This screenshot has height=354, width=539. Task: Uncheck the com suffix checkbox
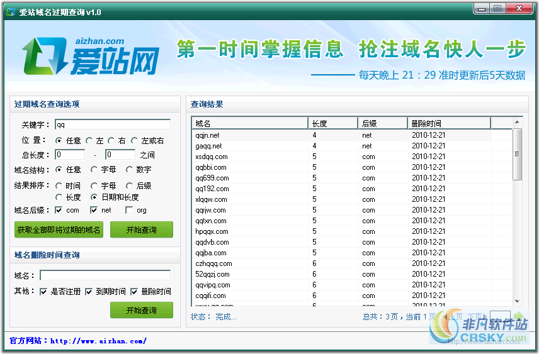(59, 210)
